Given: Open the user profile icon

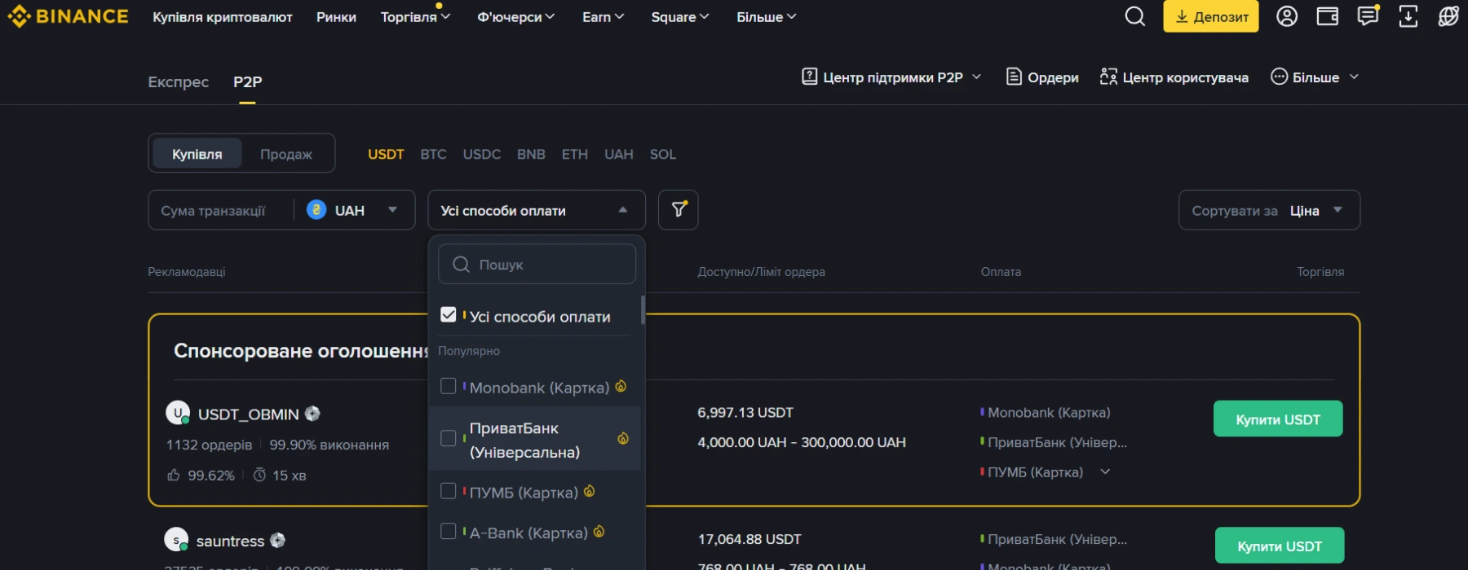Looking at the screenshot, I should [1287, 16].
